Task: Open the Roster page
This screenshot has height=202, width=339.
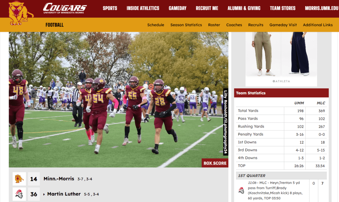Action: pos(214,25)
